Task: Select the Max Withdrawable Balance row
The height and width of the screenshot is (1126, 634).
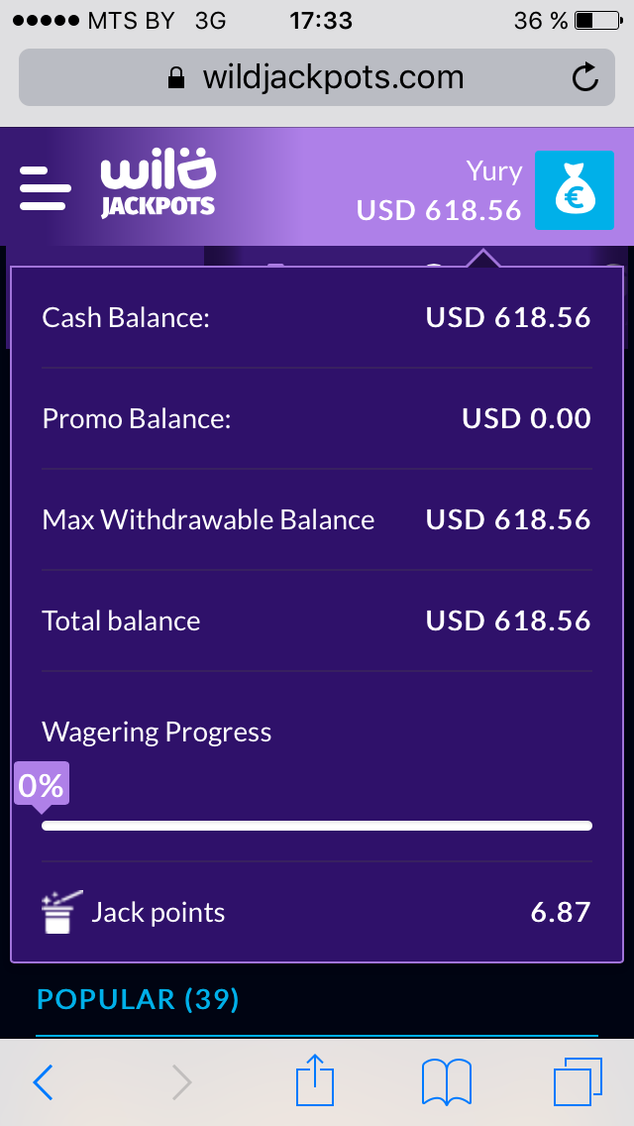Action: pyautogui.click(x=316, y=520)
